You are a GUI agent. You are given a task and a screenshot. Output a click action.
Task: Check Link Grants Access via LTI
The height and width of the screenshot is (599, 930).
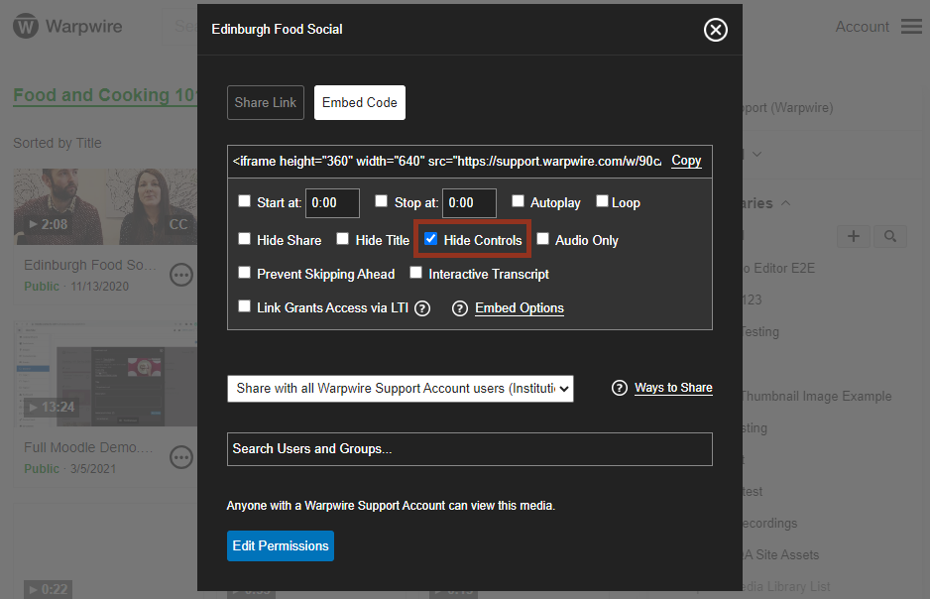244,306
